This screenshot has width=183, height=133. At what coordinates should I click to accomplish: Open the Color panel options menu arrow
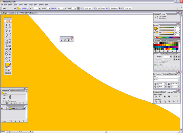pos(179,25)
